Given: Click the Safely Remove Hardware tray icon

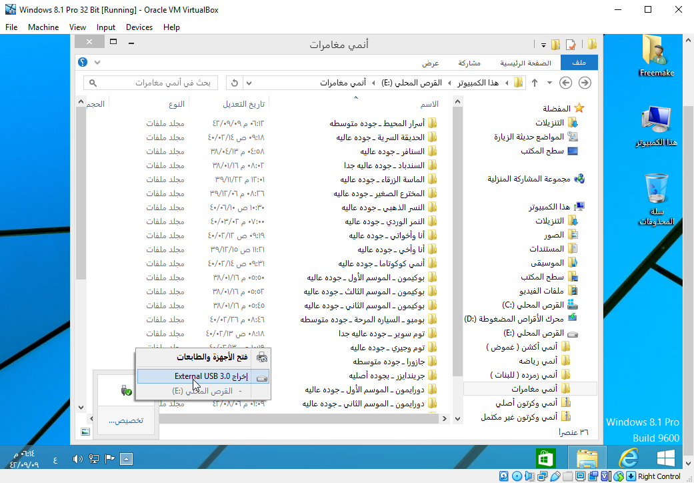Looking at the screenshot, I should (x=126, y=390).
